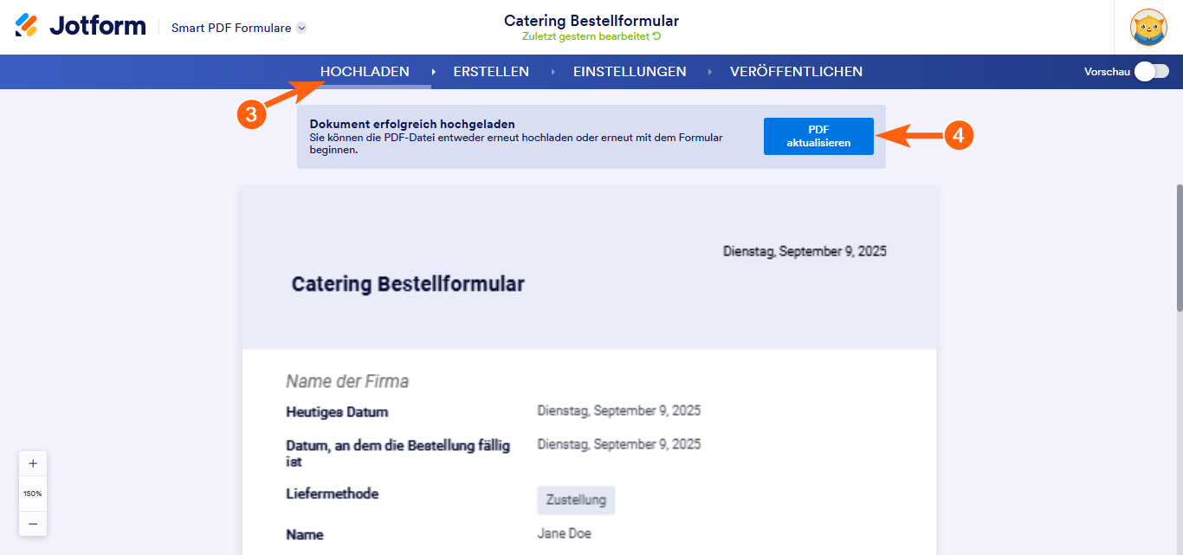This screenshot has width=1183, height=555.
Task: Click the 150% zoom level indicator
Action: pyautogui.click(x=33, y=494)
